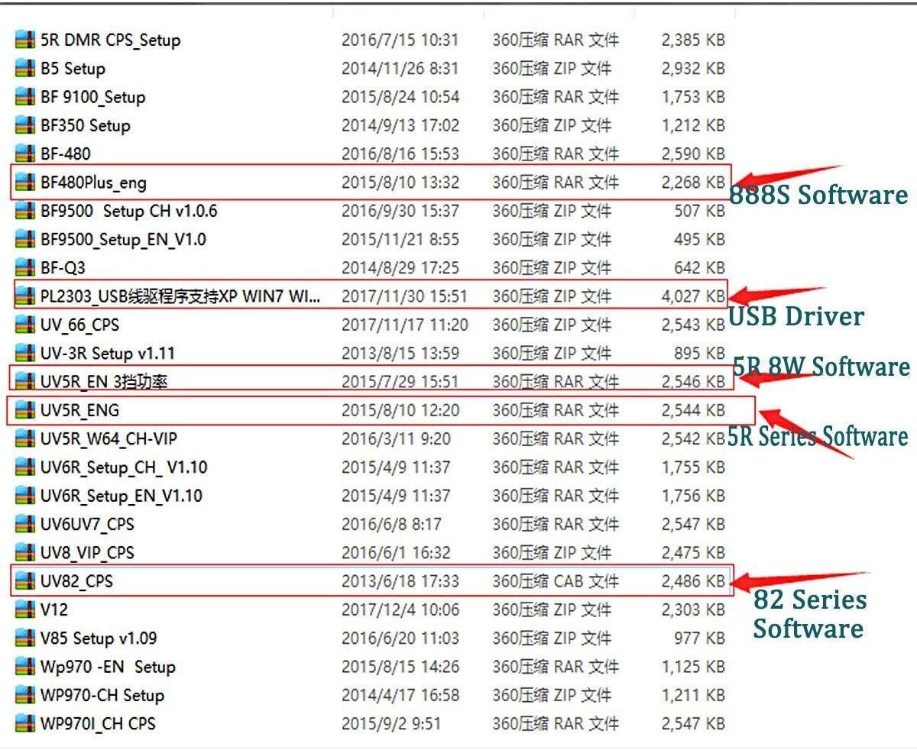Click the archive icon for BF350 Setup
Viewport: 917px width, 750px height.
coord(26,126)
